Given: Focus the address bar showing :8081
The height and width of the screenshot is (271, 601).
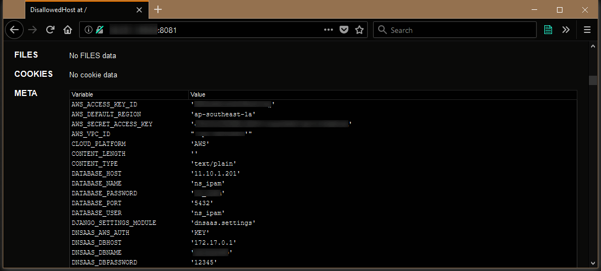Looking at the screenshot, I should [x=220, y=30].
